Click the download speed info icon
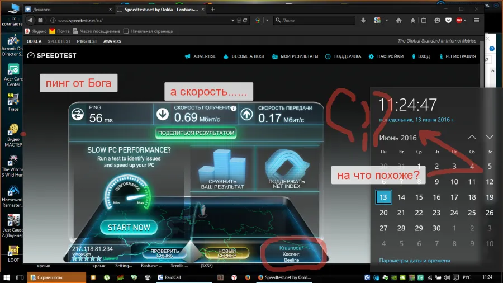This screenshot has width=503, height=283. pos(234,109)
